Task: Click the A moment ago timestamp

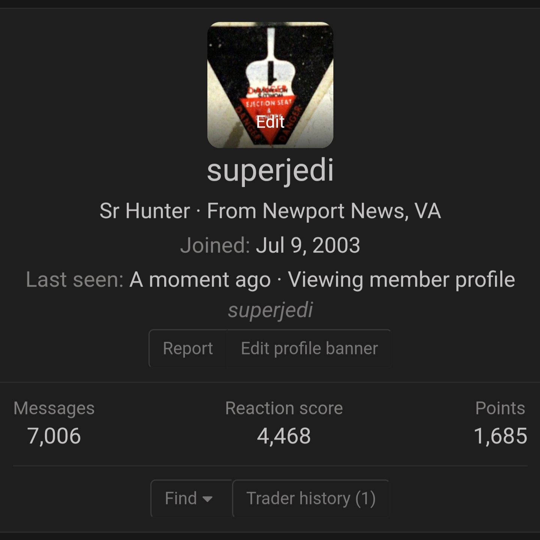Action: click(200, 280)
